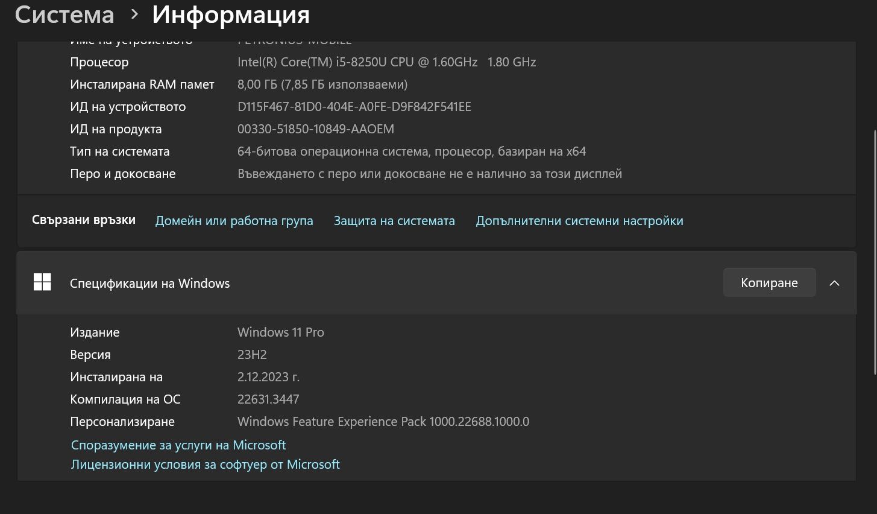877x514 pixels.
Task: Click the Windows logo icon beside Спецификации на Windows
Action: click(42, 282)
